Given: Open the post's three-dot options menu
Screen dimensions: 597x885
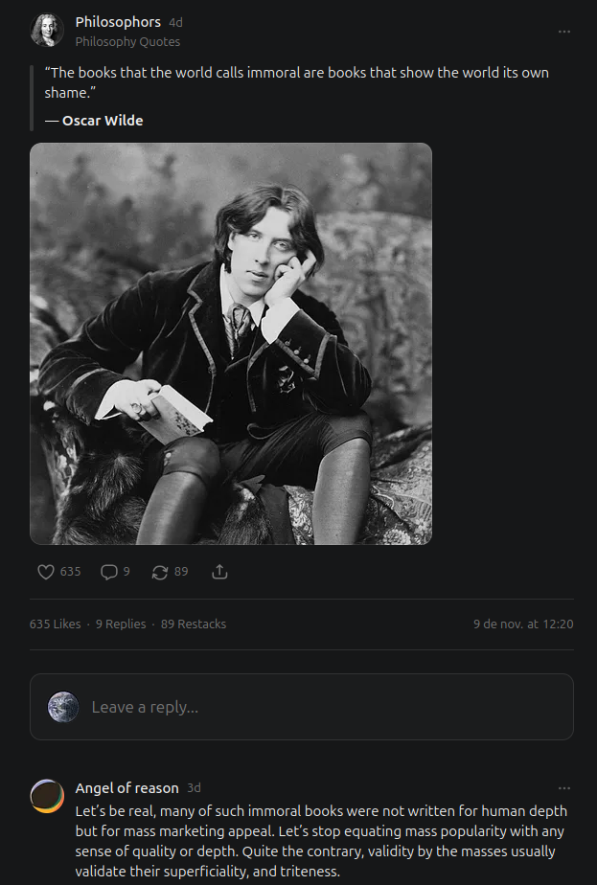Looking at the screenshot, I should 564,31.
